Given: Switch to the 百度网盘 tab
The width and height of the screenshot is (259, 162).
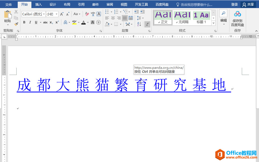Looking at the screenshot, I should 162,5.
